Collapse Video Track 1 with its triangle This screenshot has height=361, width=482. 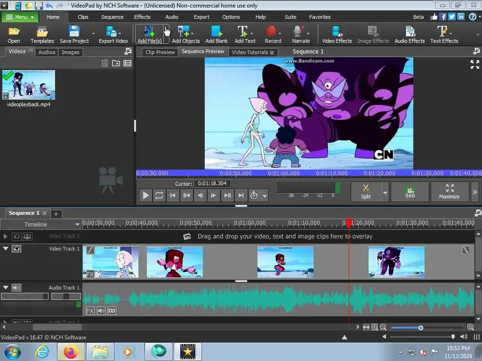(x=6, y=248)
